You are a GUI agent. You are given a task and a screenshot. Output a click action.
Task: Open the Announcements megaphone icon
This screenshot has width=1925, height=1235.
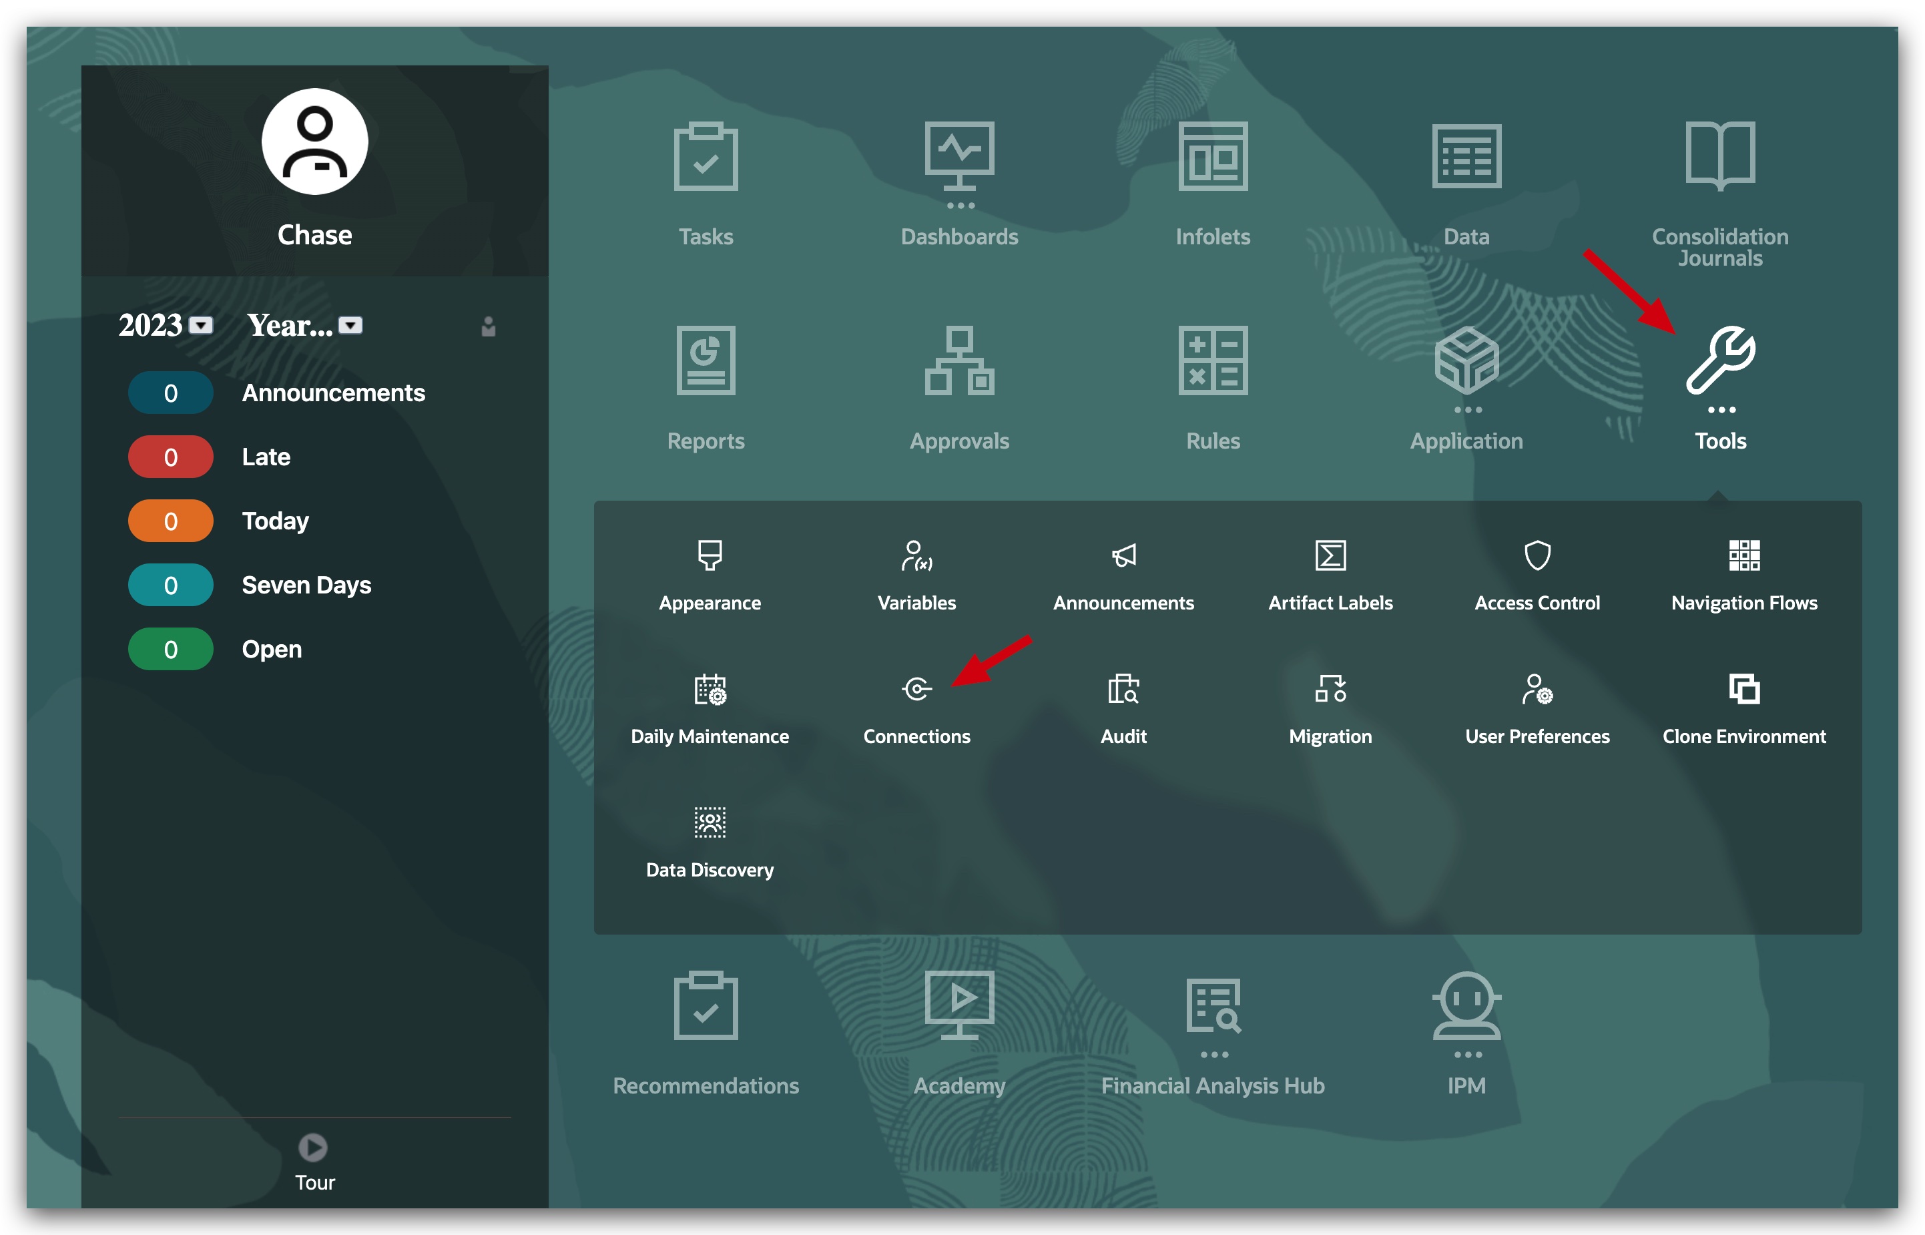point(1123,555)
